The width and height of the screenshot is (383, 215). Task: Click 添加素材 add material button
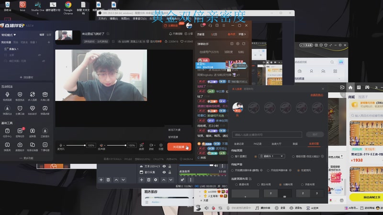click(x=26, y=77)
